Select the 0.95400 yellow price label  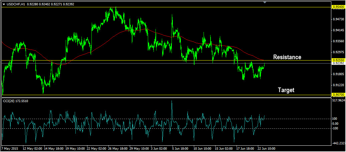coord(338,7)
